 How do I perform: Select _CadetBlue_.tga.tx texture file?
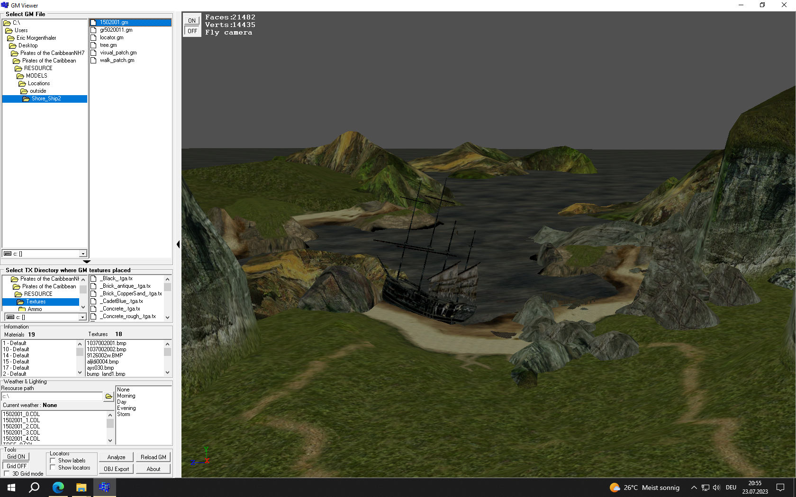click(x=121, y=301)
